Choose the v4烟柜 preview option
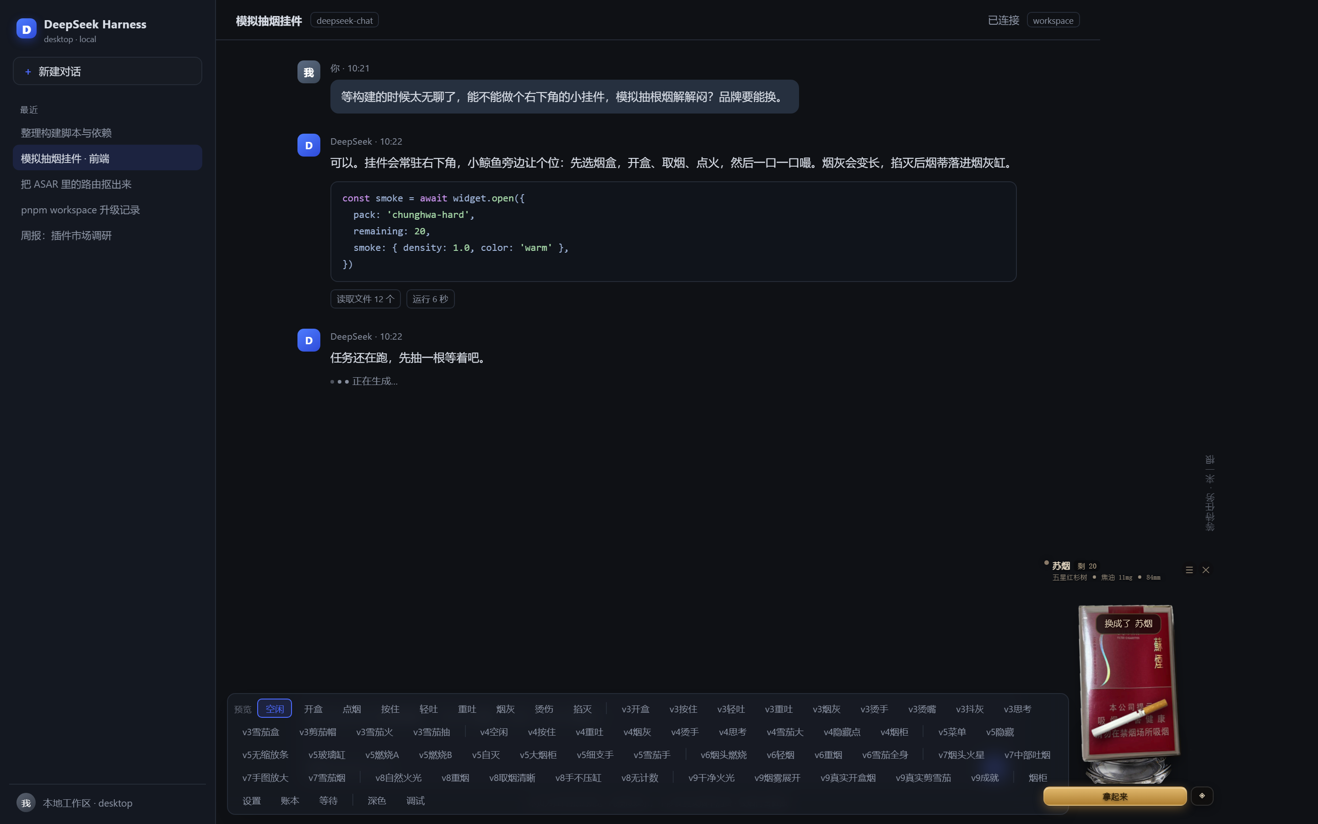 894,732
